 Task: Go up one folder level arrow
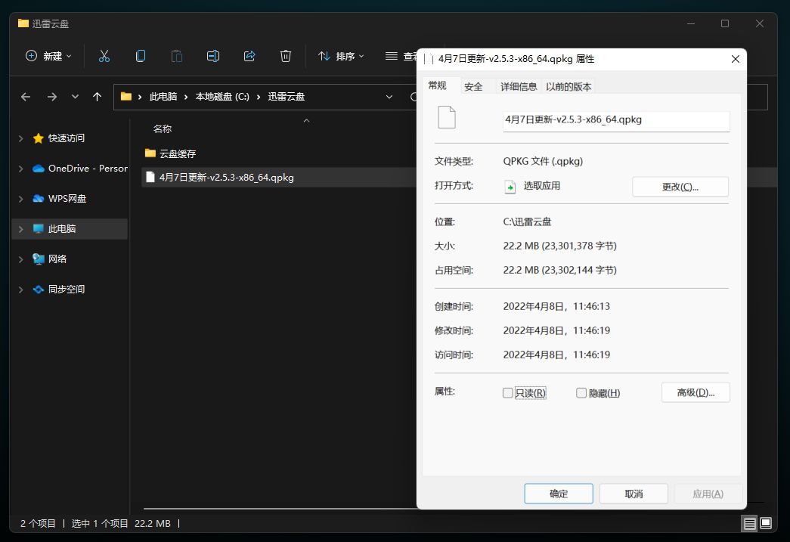(98, 97)
